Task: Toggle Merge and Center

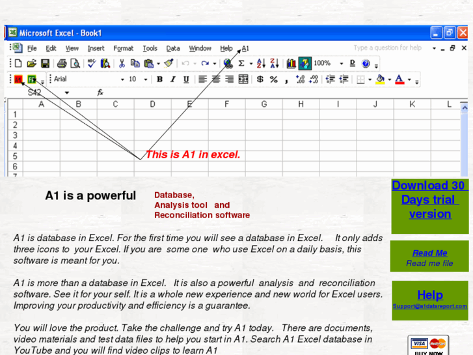Action: [243, 79]
